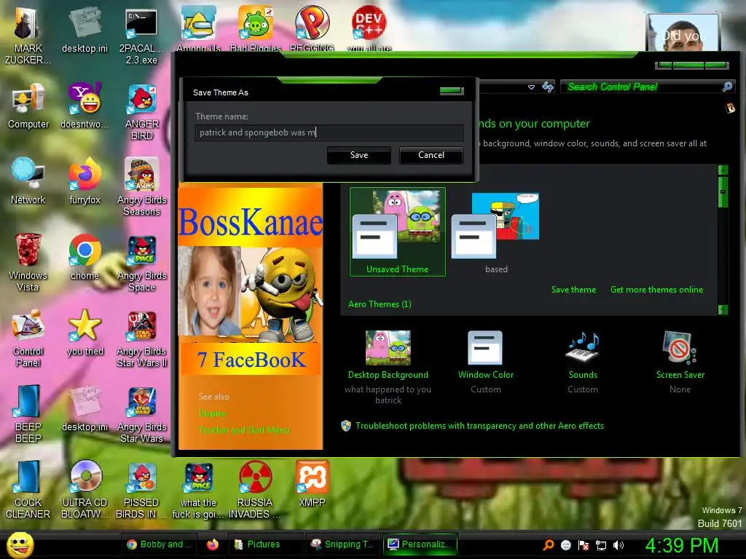Image resolution: width=746 pixels, height=559 pixels.
Task: Switch to Personaliz... taskbar item
Action: 420,544
